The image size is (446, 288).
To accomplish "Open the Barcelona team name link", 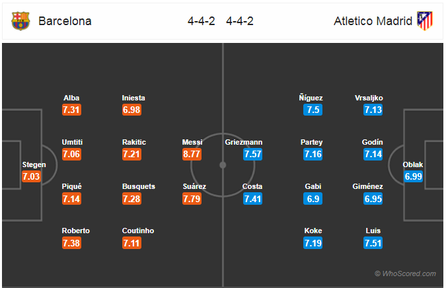I will click(x=65, y=21).
